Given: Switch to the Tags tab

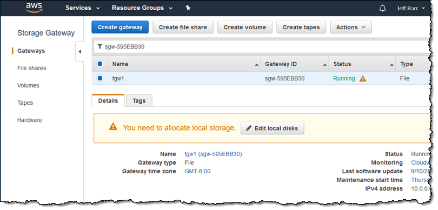Looking at the screenshot, I should (139, 100).
